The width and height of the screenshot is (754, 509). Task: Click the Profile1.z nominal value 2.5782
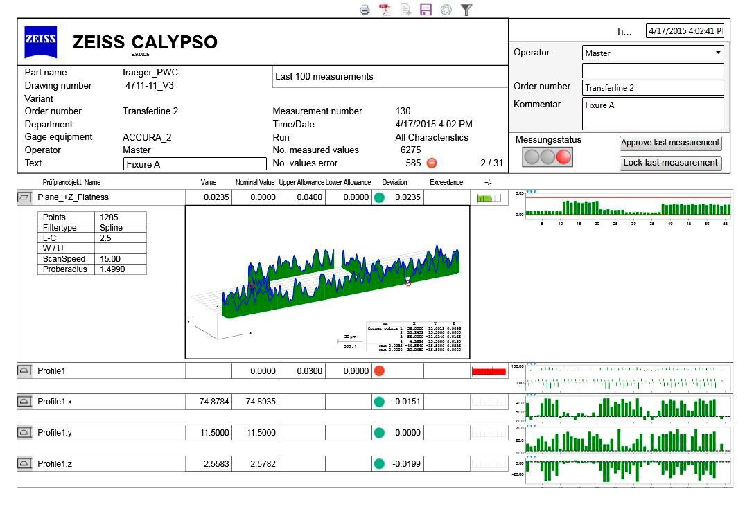point(263,464)
